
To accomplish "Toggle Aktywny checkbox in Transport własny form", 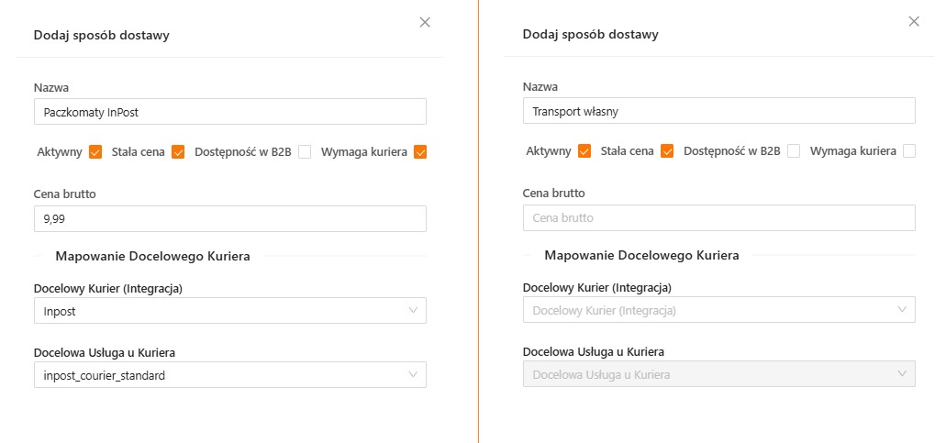I will pos(584,151).
